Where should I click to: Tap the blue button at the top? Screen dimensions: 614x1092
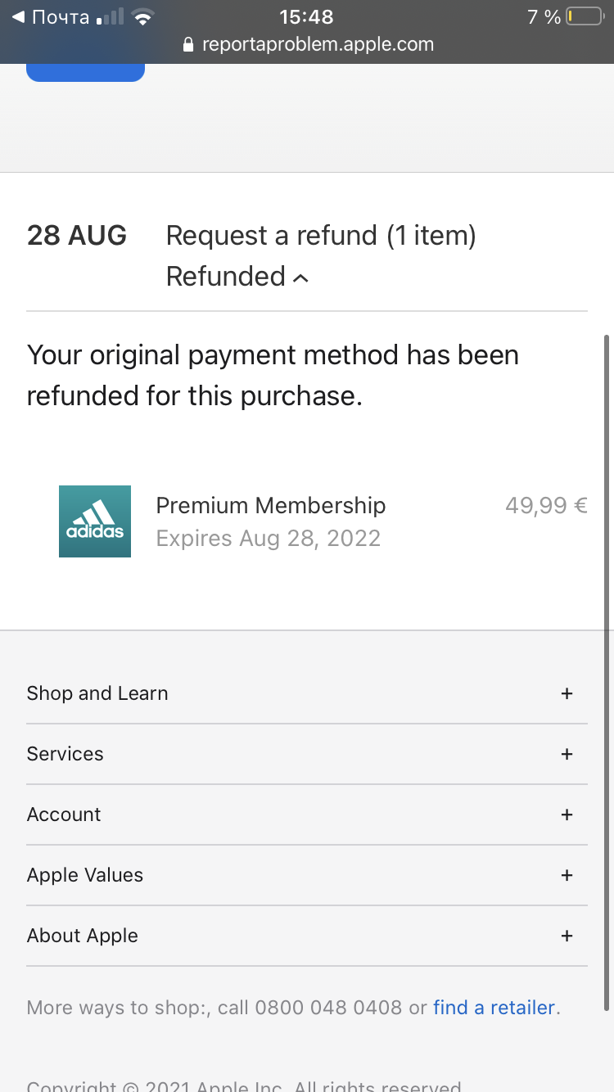coord(85,72)
